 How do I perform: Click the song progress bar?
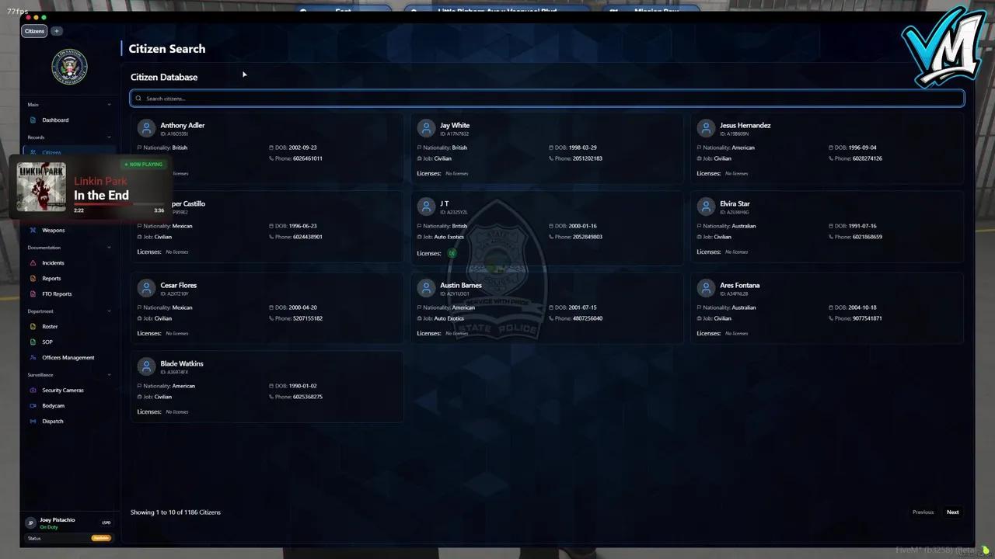[117, 204]
